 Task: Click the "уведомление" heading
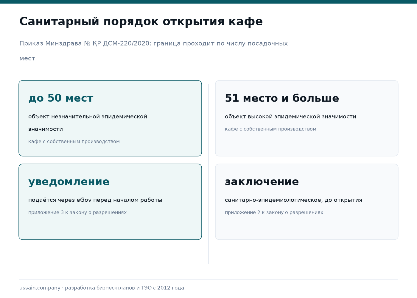[x=69, y=181]
